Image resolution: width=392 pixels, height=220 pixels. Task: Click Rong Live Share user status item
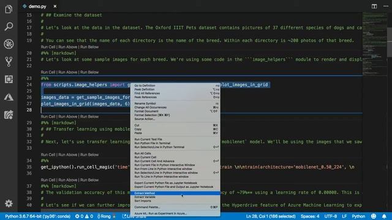coord(107,216)
